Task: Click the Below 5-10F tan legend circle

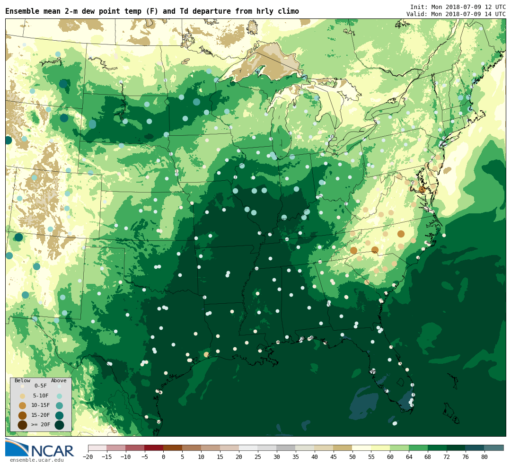Action: pos(23,396)
